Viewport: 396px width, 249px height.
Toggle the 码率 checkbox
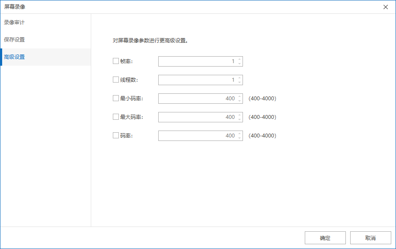[x=115, y=136]
